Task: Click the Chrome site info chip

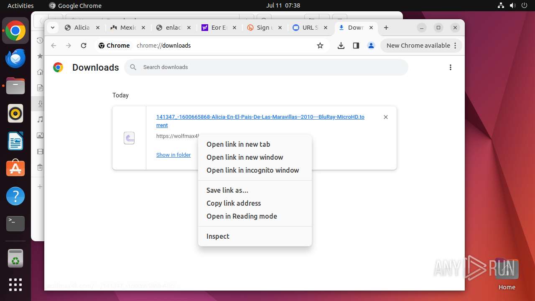Action: click(114, 46)
